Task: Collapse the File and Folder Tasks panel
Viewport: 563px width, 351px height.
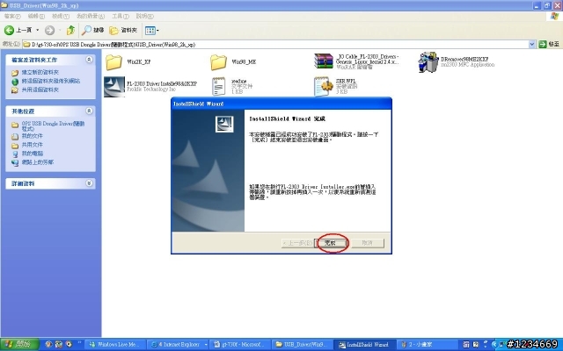Action: 89,60
